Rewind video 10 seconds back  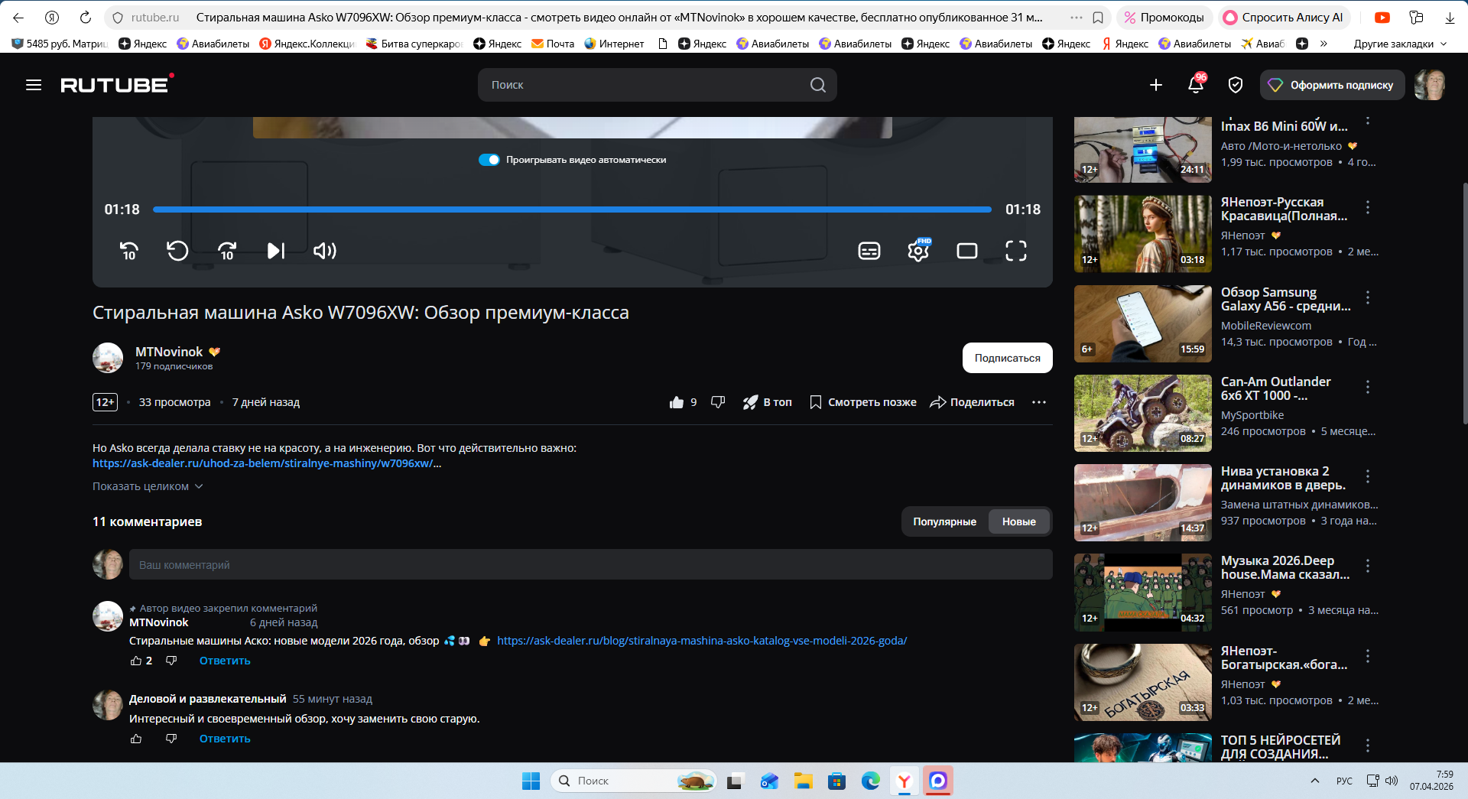pos(129,251)
